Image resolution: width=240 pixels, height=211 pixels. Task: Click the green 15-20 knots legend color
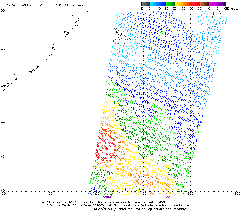(x=171, y=4)
